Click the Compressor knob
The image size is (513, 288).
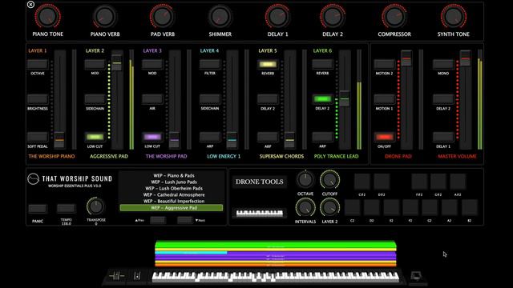(394, 16)
